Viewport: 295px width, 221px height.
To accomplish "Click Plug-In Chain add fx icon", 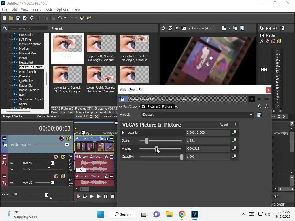I will pyautogui.click(x=259, y=106).
